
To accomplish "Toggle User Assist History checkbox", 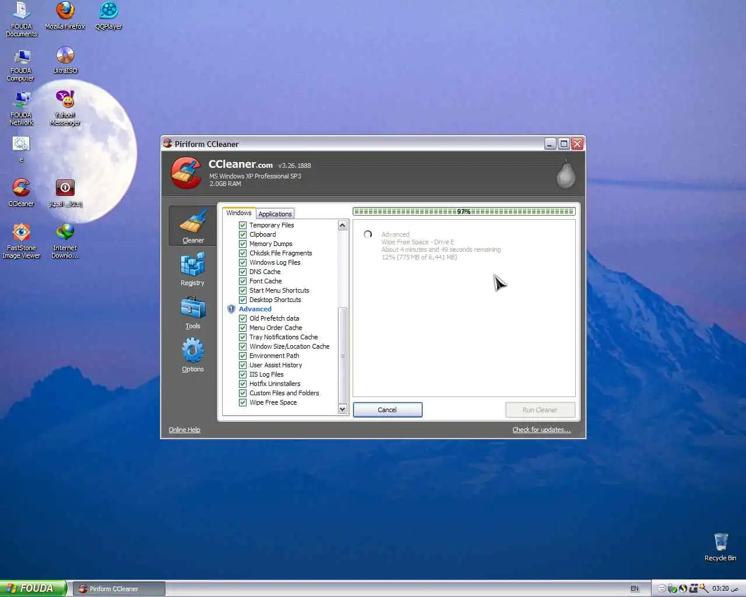I will tap(242, 365).
